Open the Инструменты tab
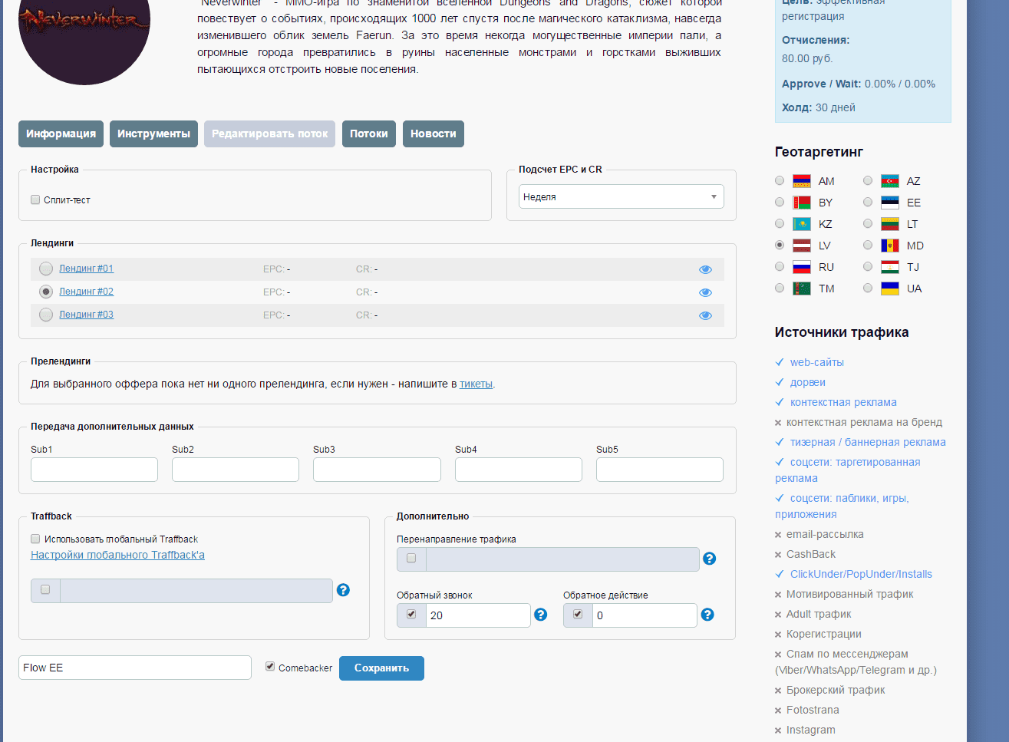This screenshot has width=1009, height=742. (153, 134)
